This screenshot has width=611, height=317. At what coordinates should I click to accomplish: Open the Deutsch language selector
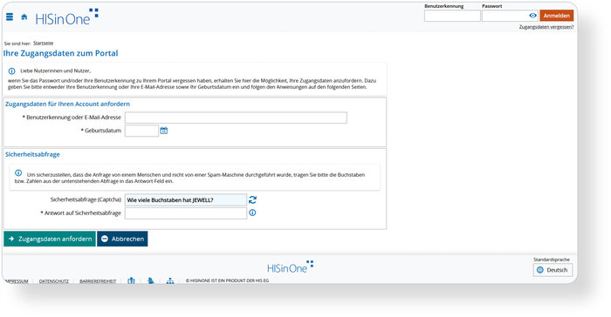pyautogui.click(x=553, y=270)
